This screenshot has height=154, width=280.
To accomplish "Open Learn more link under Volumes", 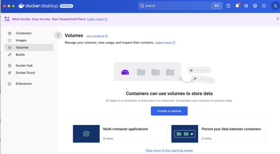I will [163, 43].
